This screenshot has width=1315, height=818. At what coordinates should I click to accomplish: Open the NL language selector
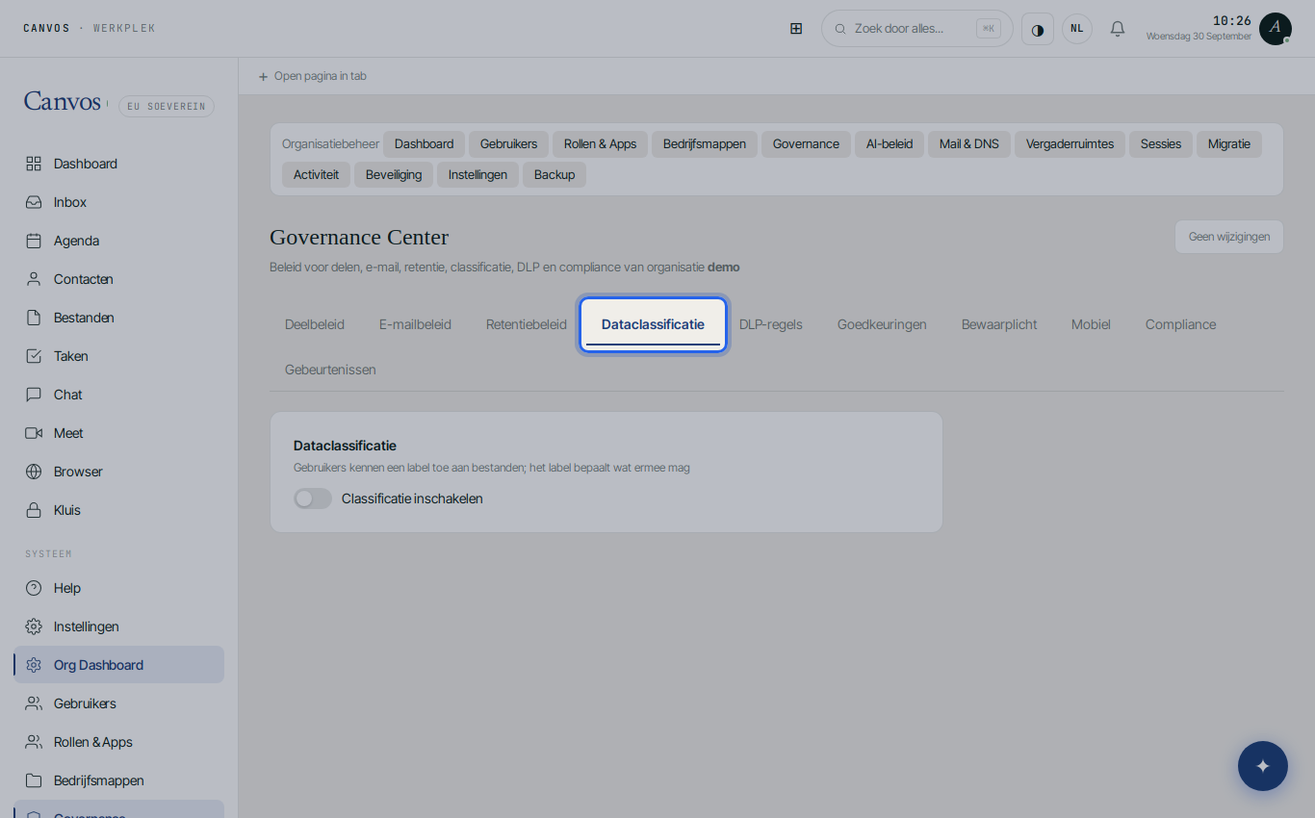(x=1077, y=29)
